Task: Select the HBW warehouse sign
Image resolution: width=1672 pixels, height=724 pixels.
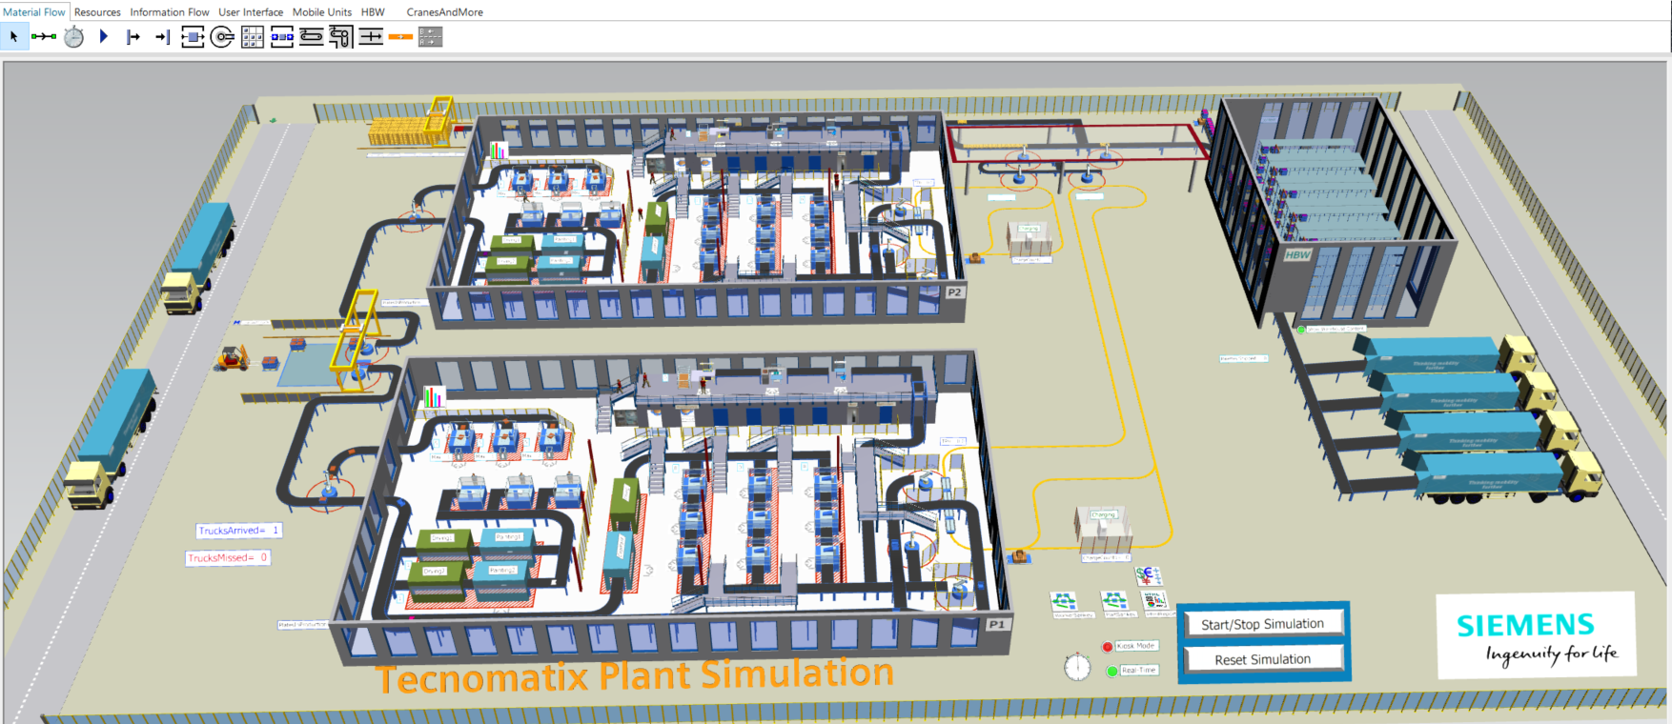Action: point(1298,254)
